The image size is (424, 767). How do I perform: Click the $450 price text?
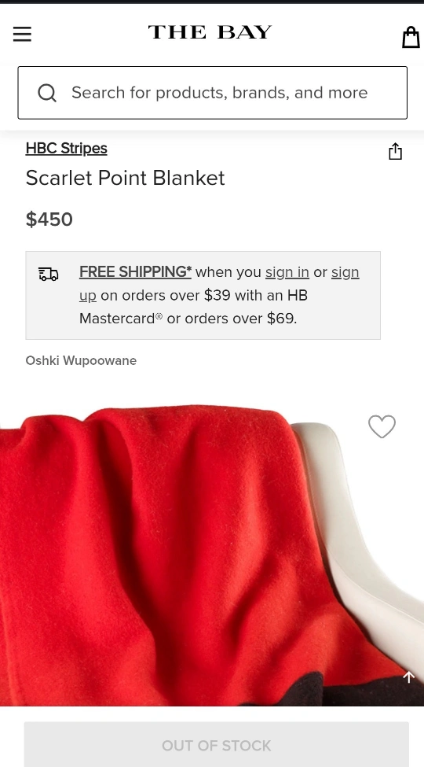[x=49, y=219]
